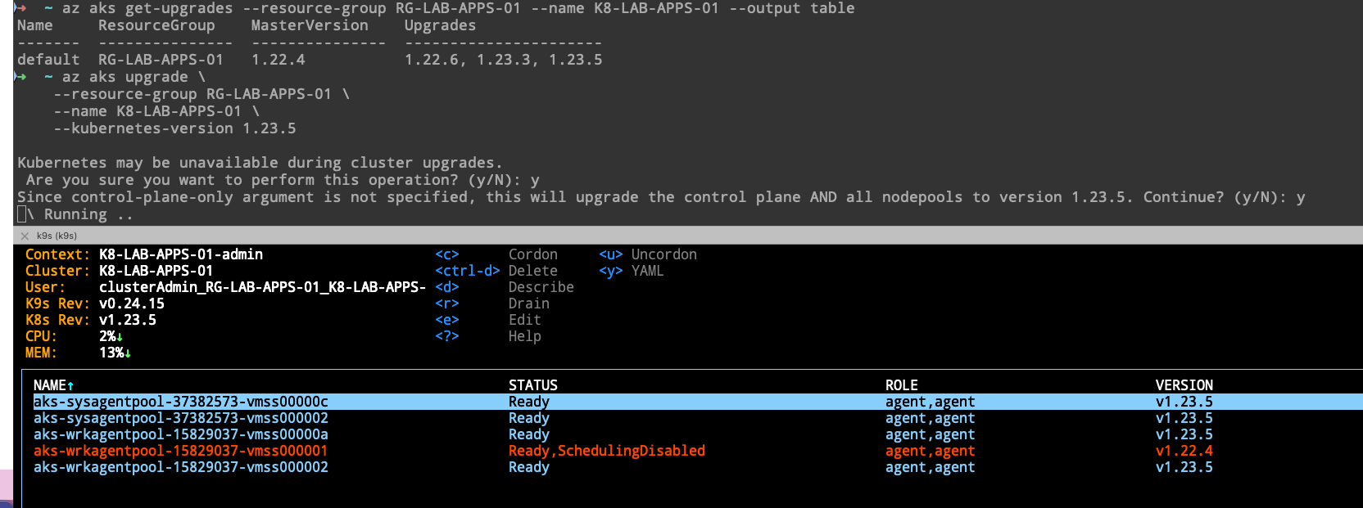Select the k9s (k9s) tab title
1363x508 pixels.
(x=57, y=236)
